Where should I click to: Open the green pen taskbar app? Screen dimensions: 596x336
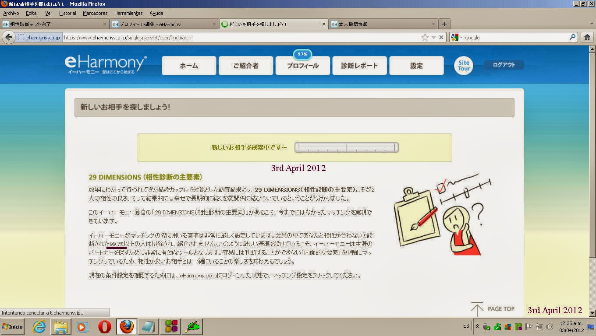(x=192, y=327)
